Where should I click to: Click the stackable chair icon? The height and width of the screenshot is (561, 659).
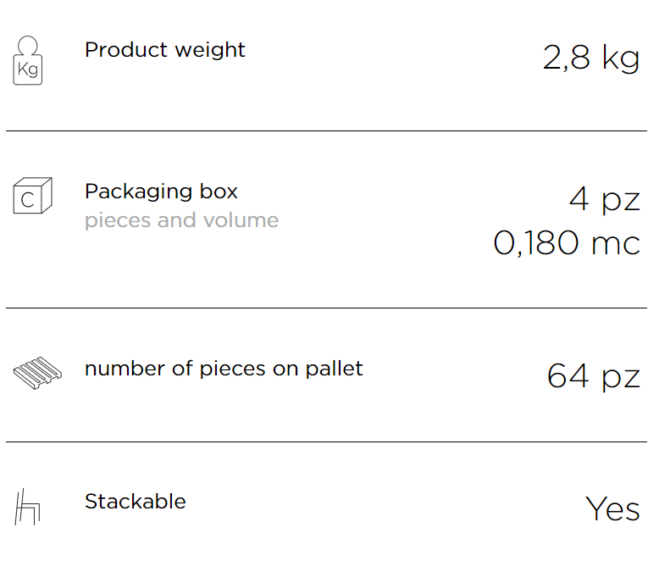pos(27,507)
